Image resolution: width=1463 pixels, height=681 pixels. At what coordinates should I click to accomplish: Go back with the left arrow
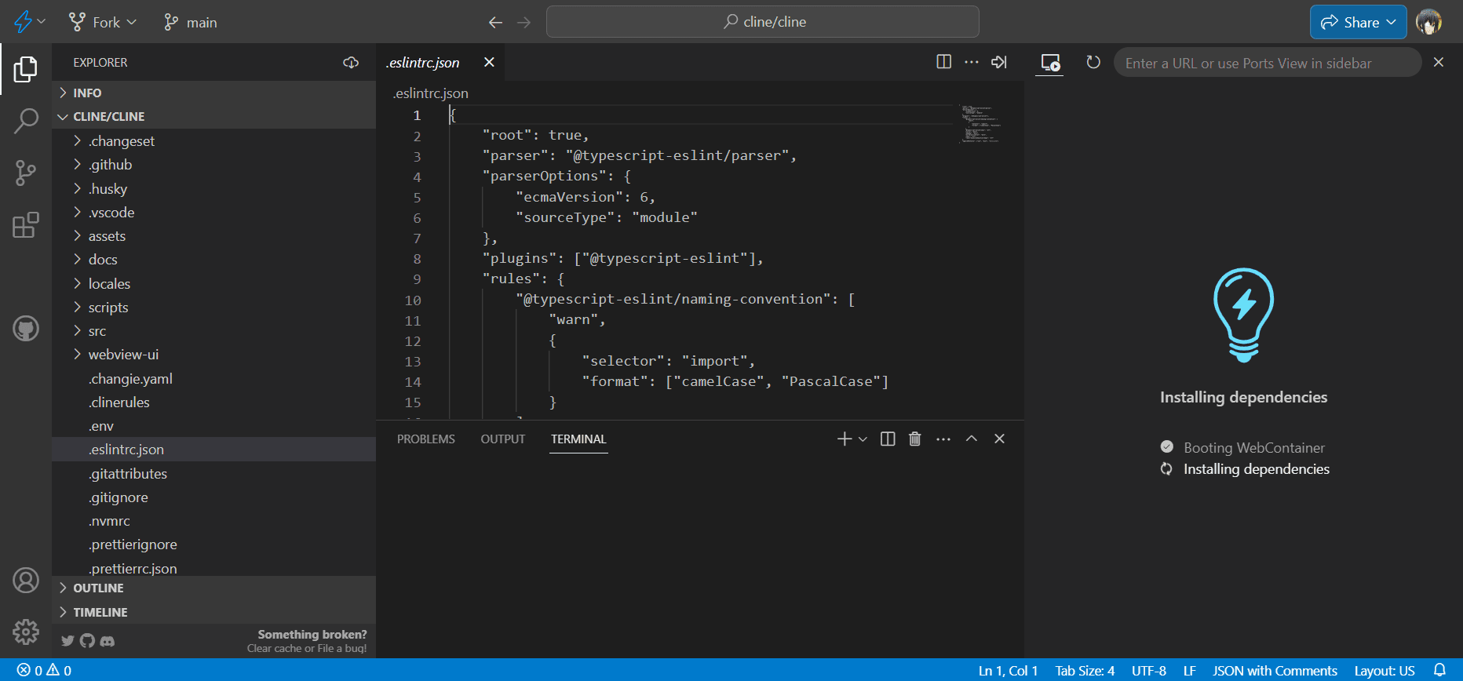495,22
